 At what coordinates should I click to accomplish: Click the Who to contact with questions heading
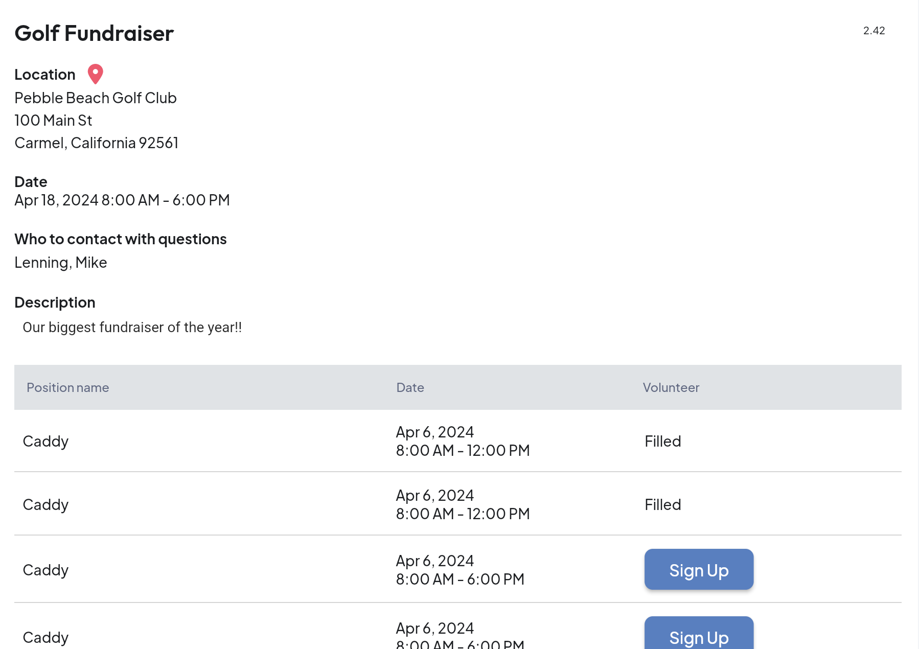pos(120,239)
